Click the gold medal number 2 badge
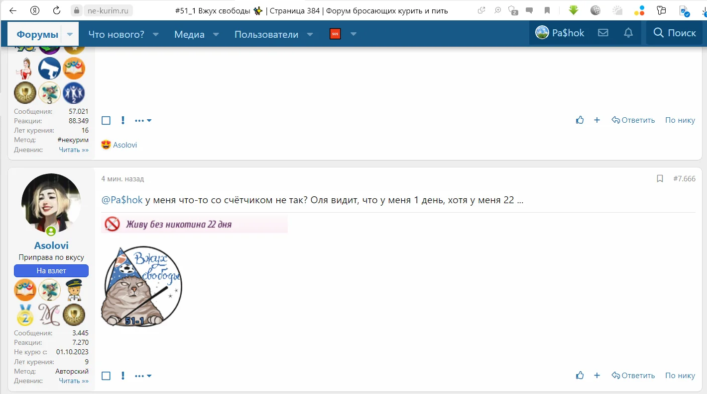This screenshot has height=394, width=707. click(x=25, y=315)
